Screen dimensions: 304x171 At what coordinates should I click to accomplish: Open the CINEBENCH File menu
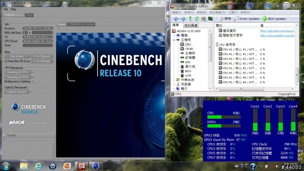point(6,9)
